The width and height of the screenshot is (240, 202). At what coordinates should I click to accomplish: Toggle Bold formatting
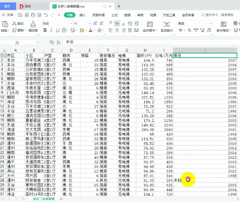[45, 30]
